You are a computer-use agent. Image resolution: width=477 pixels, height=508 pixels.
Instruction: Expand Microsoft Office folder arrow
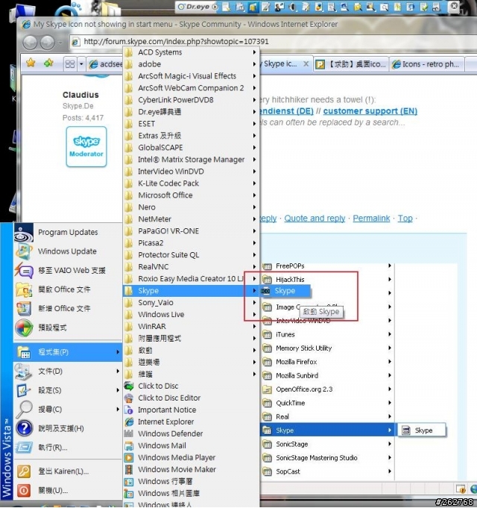(x=255, y=195)
